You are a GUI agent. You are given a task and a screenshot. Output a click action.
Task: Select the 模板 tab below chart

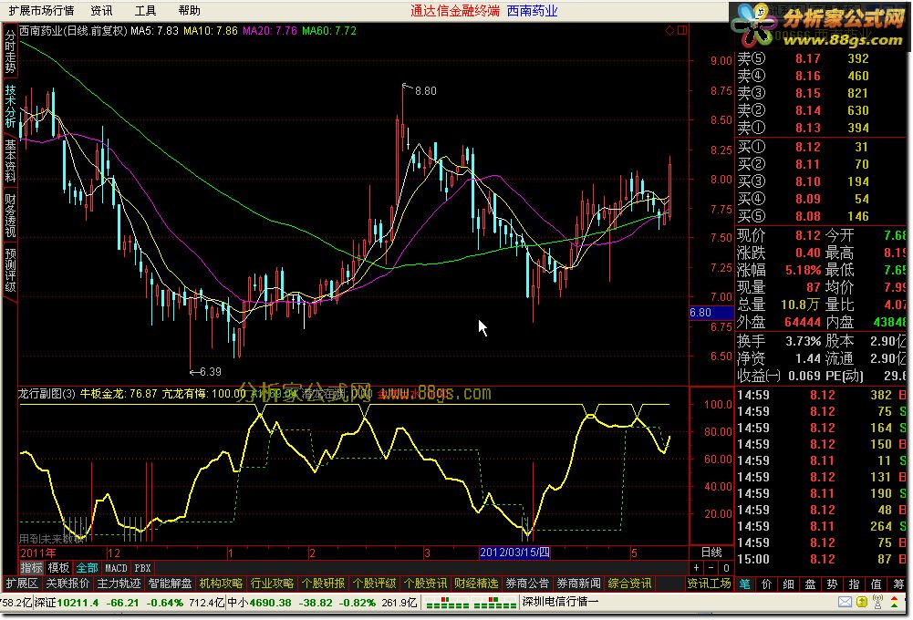point(58,568)
